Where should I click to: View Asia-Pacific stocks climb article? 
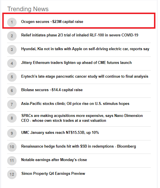75,103
